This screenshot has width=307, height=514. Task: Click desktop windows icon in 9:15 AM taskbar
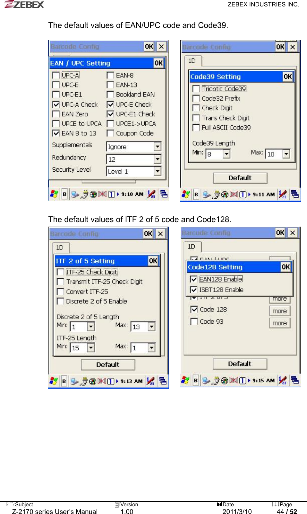(x=294, y=380)
